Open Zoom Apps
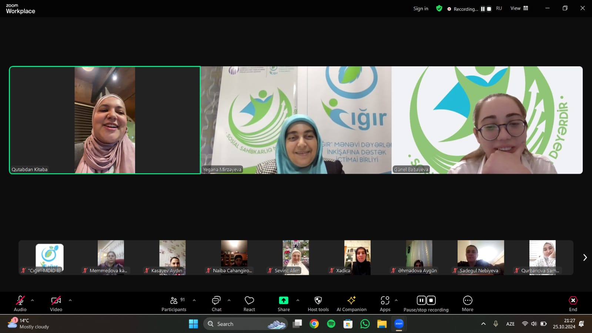 [385, 303]
